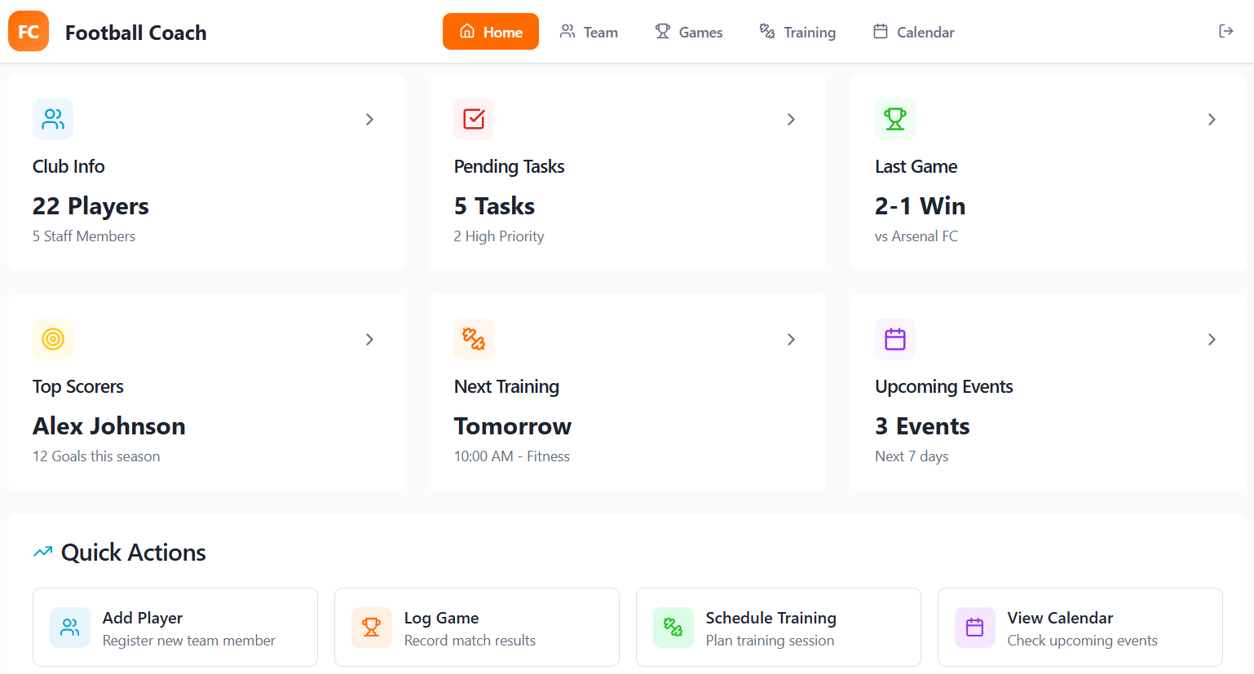
Task: Click the orange FC logo badge
Action: click(29, 31)
